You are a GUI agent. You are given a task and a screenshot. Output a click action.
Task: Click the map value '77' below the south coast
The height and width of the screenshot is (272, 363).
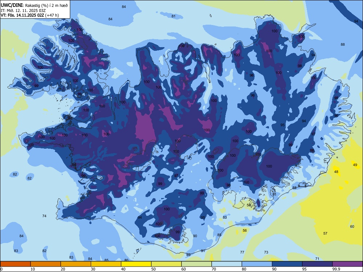click(242, 252)
